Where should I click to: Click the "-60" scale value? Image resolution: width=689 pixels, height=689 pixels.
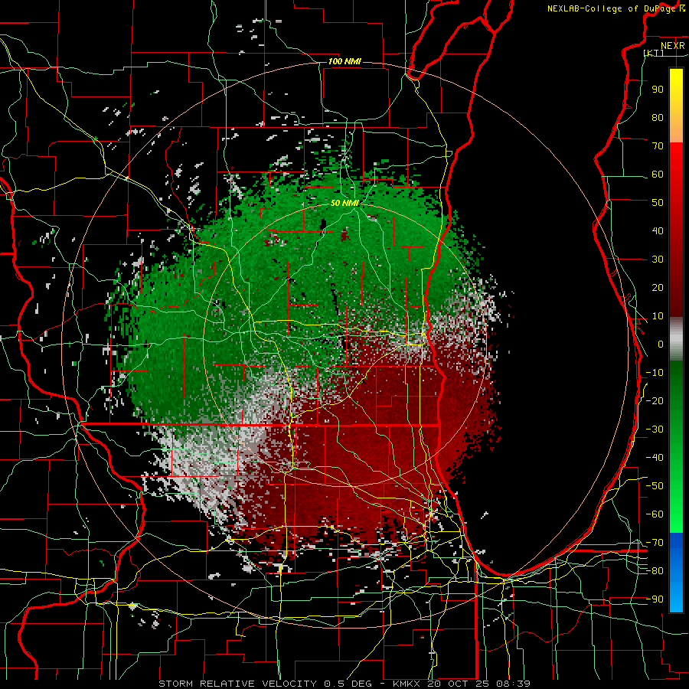tap(655, 514)
